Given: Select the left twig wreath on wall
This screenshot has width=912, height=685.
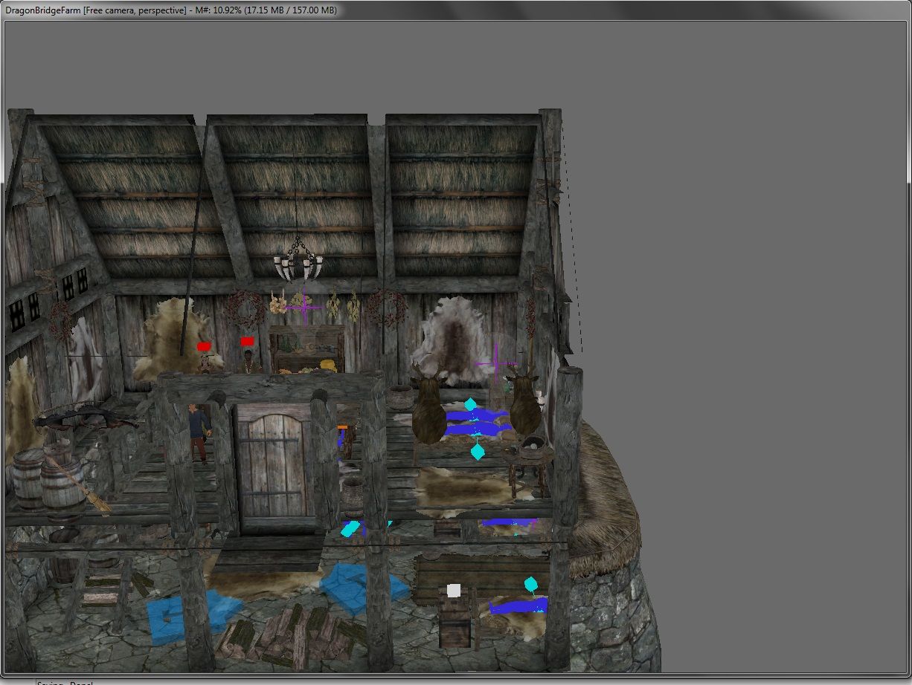Looking at the screenshot, I should 245,308.
